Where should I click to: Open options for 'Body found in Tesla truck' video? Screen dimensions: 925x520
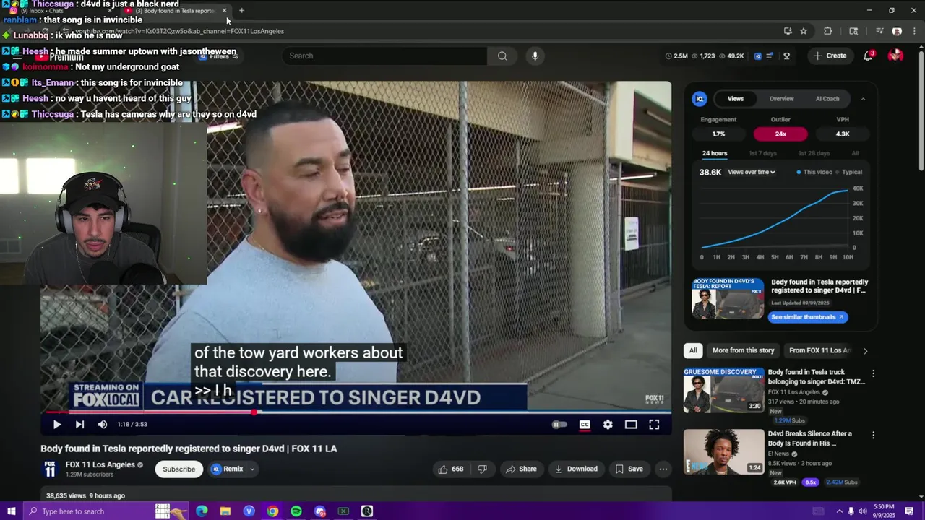(x=873, y=374)
